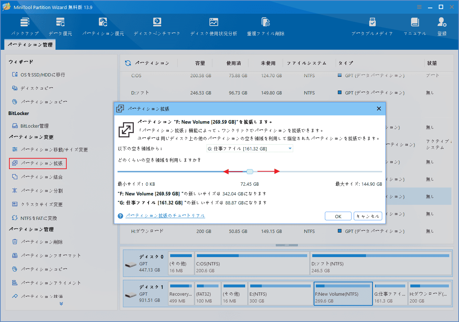Click the パーティション分割 split icon
The image size is (459, 322).
click(15, 191)
